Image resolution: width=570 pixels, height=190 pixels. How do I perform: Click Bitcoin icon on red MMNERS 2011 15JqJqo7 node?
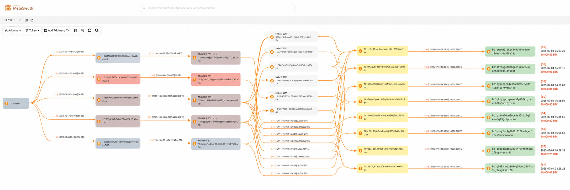click(194, 80)
